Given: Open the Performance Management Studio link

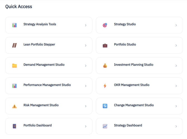Looking at the screenshot, I should [47, 85].
